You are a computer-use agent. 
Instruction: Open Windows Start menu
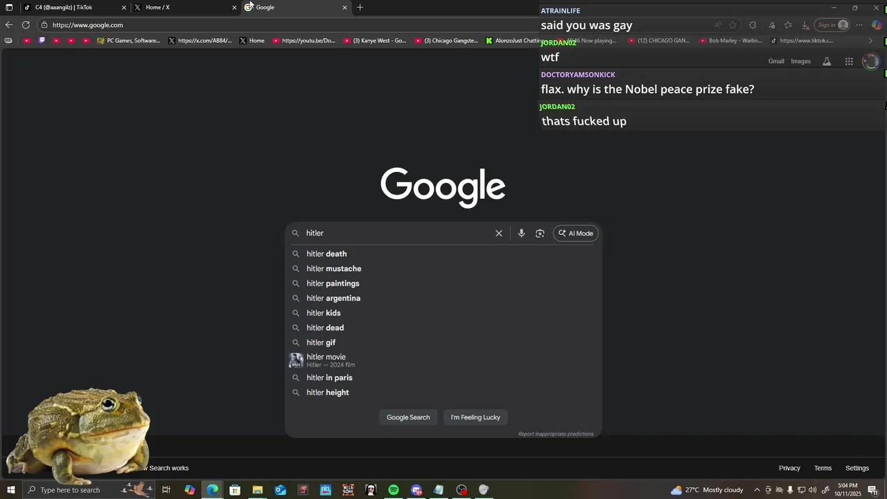(11, 490)
